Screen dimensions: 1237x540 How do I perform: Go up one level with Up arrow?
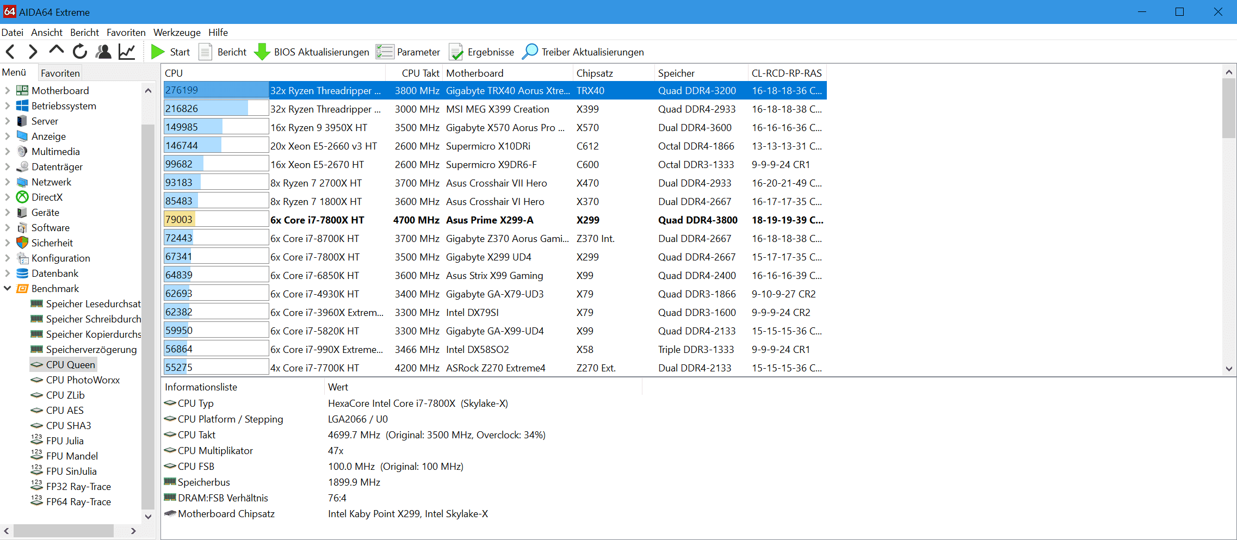56,51
